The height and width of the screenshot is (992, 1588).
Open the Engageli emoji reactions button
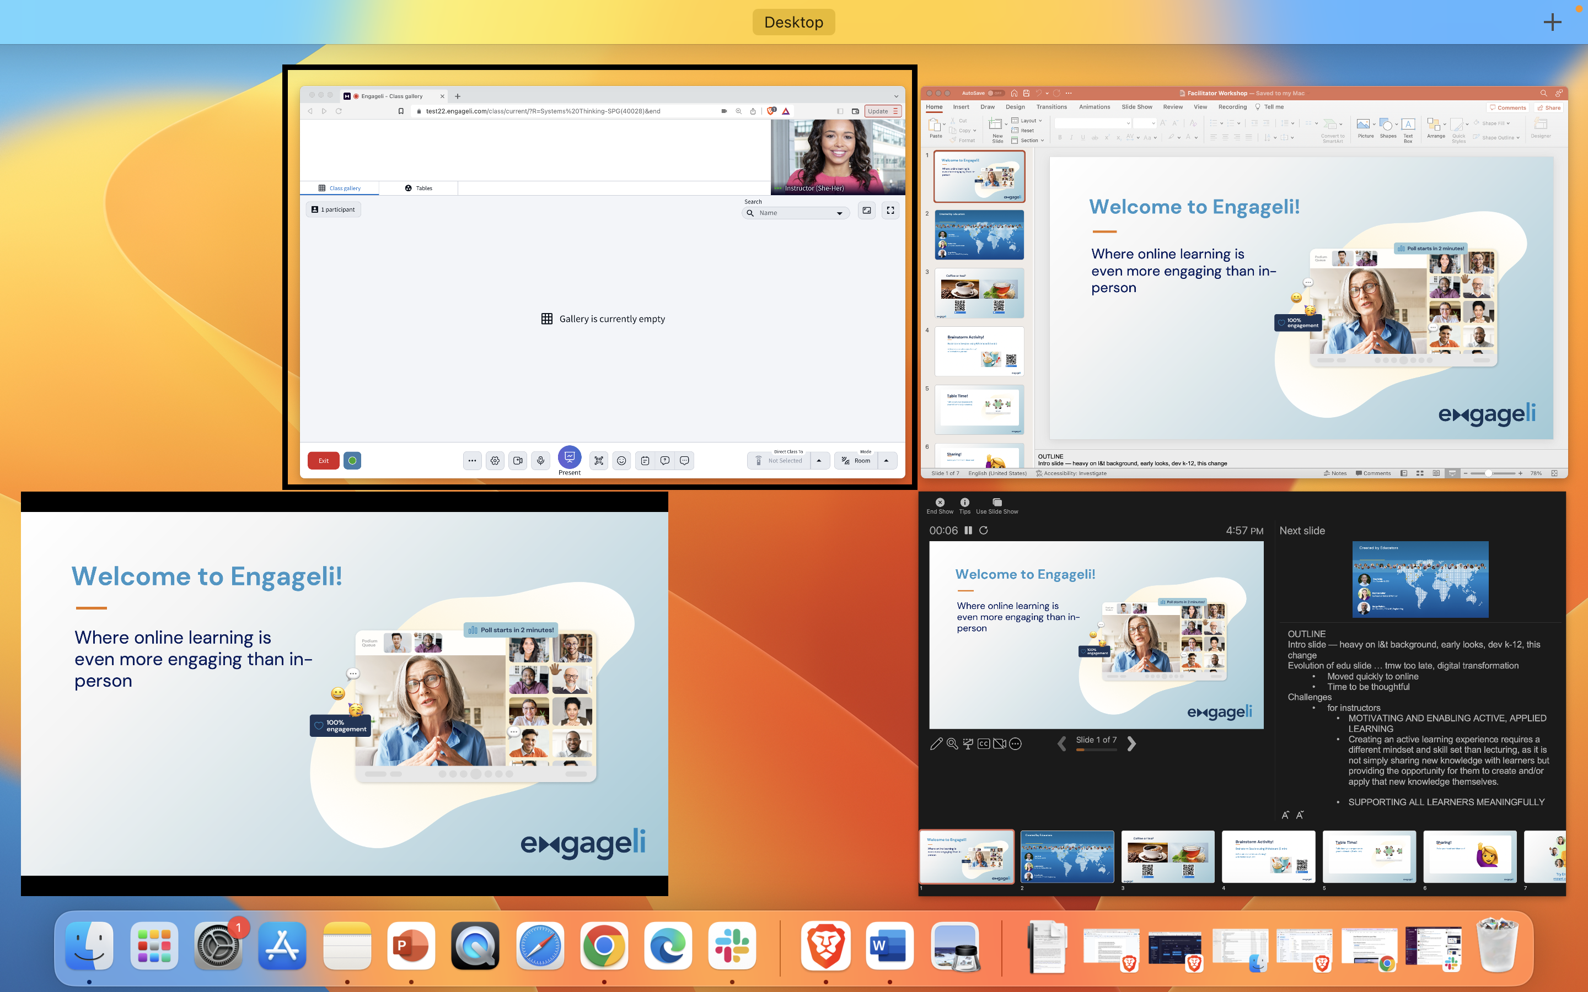coord(621,461)
